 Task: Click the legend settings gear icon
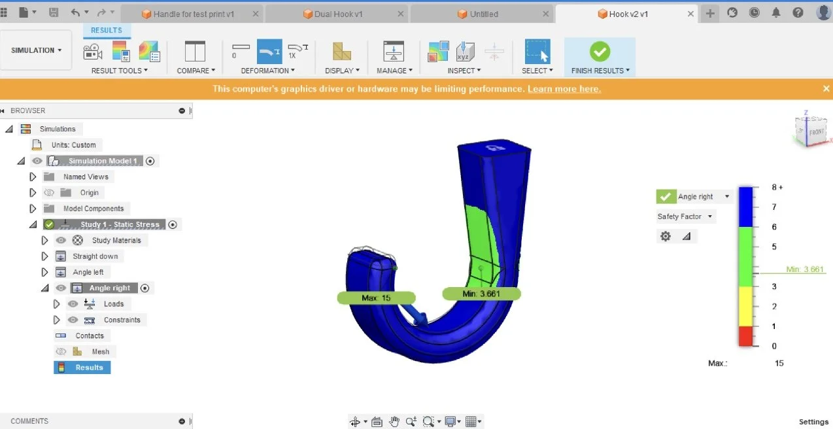tap(666, 236)
